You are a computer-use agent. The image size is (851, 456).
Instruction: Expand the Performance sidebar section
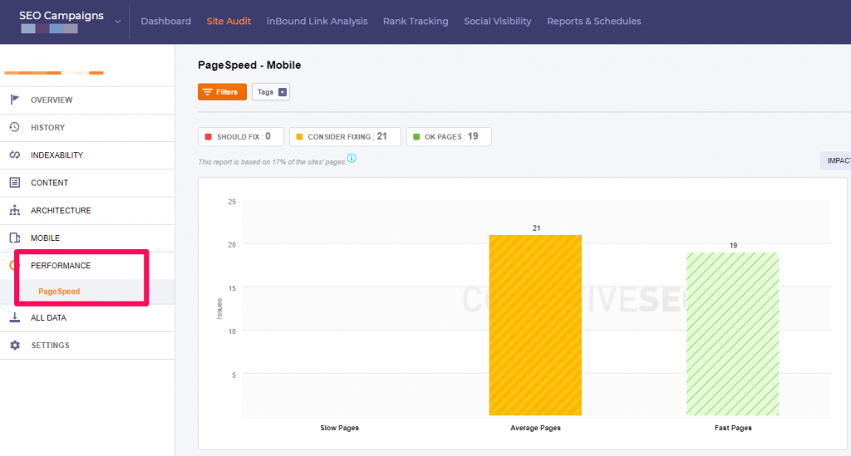pos(87,266)
